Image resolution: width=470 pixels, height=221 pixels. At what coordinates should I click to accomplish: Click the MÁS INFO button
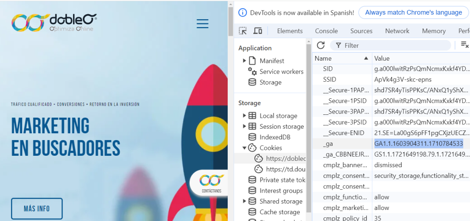point(37,209)
